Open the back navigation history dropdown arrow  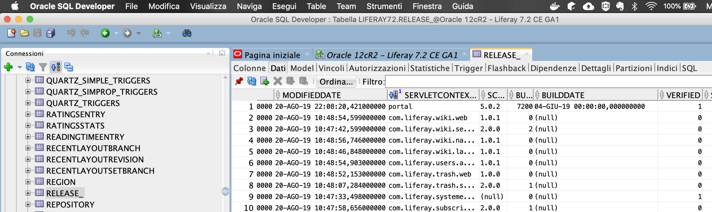116,33
